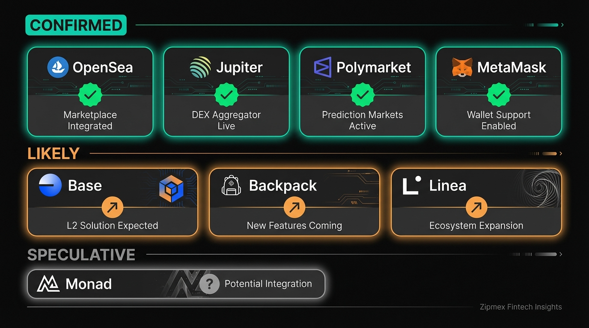Image resolution: width=589 pixels, height=328 pixels.
Task: Click the Jupiter striped planet logo
Action: click(x=201, y=67)
